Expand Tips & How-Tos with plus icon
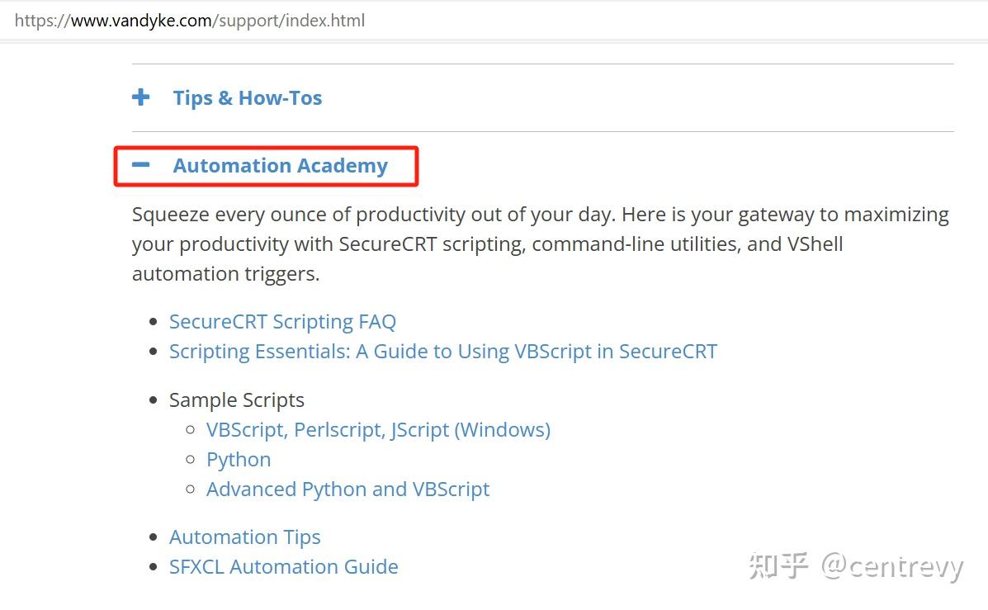This screenshot has width=988, height=610. point(140,97)
